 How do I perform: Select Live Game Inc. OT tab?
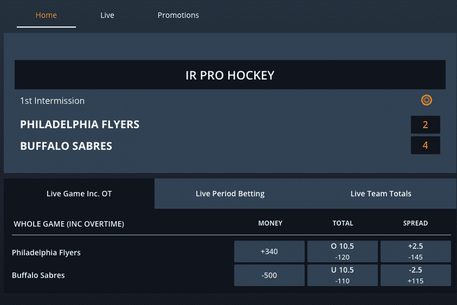click(x=79, y=194)
